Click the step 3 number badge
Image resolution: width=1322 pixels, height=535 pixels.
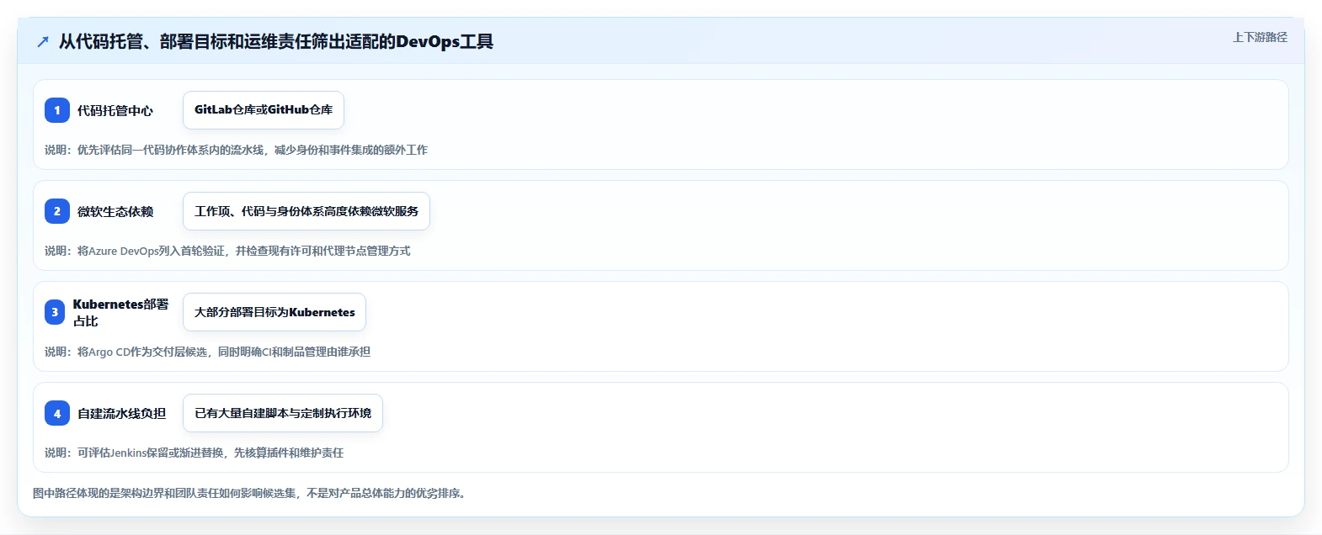(55, 312)
